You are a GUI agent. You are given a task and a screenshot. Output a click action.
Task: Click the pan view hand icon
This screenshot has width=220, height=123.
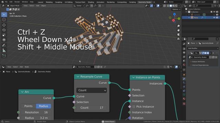pyautogui.click(x=178, y=30)
